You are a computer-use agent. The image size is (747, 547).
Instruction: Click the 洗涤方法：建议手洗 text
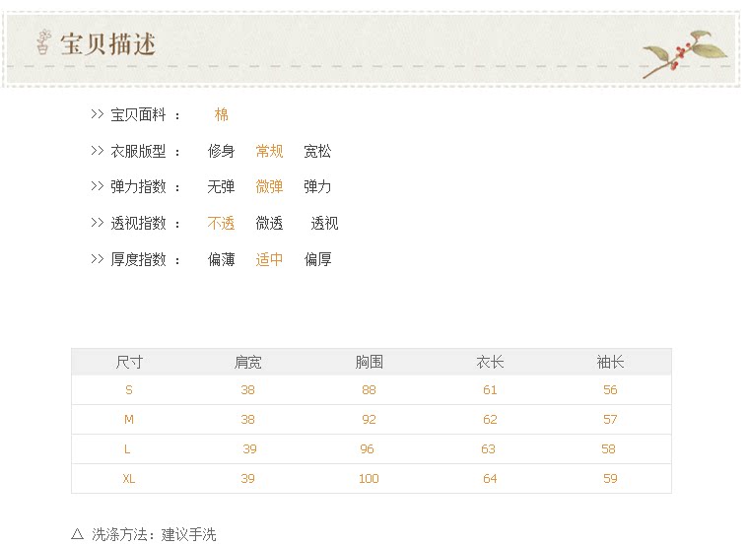click(x=154, y=534)
